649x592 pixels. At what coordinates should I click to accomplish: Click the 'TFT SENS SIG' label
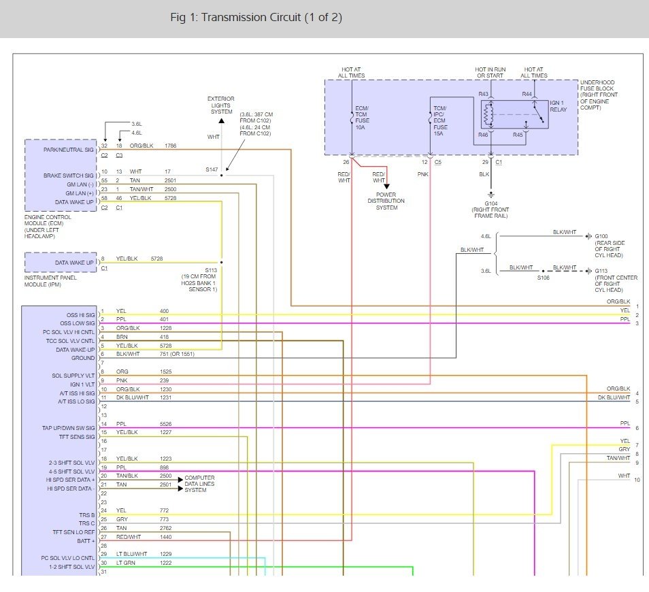click(x=77, y=437)
